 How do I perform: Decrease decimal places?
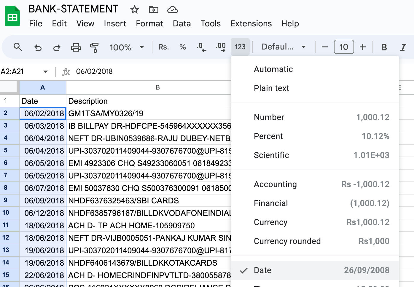tap(201, 47)
